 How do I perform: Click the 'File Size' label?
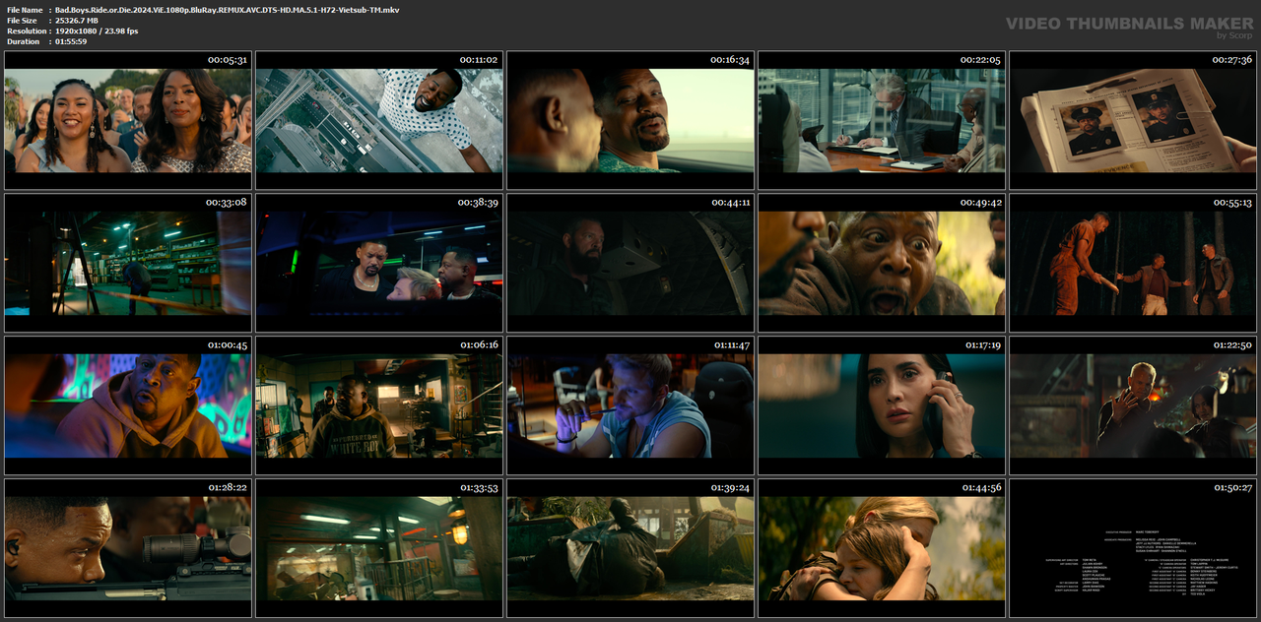pos(22,21)
